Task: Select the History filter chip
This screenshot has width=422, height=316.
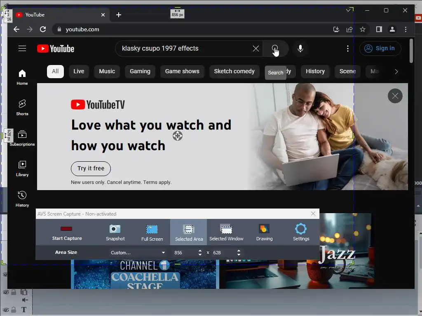Action: pyautogui.click(x=315, y=72)
